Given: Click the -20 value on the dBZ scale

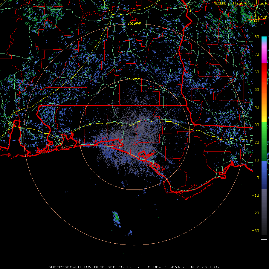Looking at the screenshot, I should (x=256, y=213).
